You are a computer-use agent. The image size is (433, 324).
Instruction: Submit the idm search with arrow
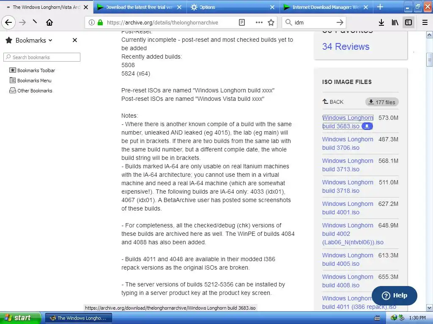pos(340,23)
